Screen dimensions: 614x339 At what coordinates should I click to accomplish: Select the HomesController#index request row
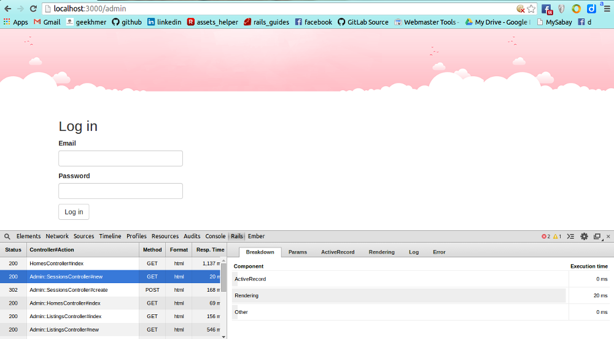pyautogui.click(x=111, y=263)
